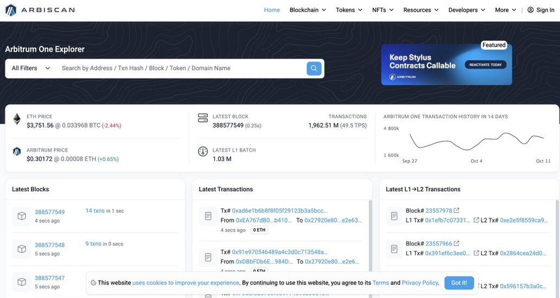Viewport: 560px width, 298px height.
Task: Click the Ethereum logo beside ETH Price
Action: [x=17, y=119]
